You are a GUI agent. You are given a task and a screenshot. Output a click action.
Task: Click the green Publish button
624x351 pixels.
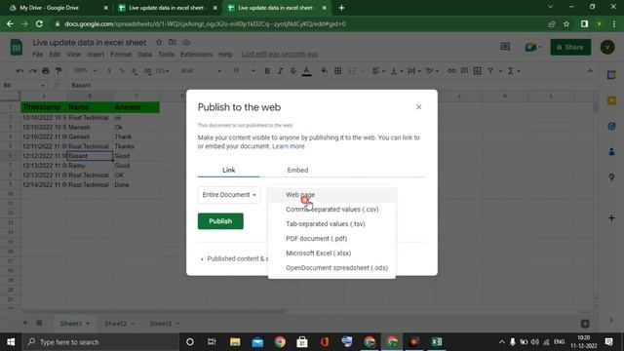click(220, 221)
